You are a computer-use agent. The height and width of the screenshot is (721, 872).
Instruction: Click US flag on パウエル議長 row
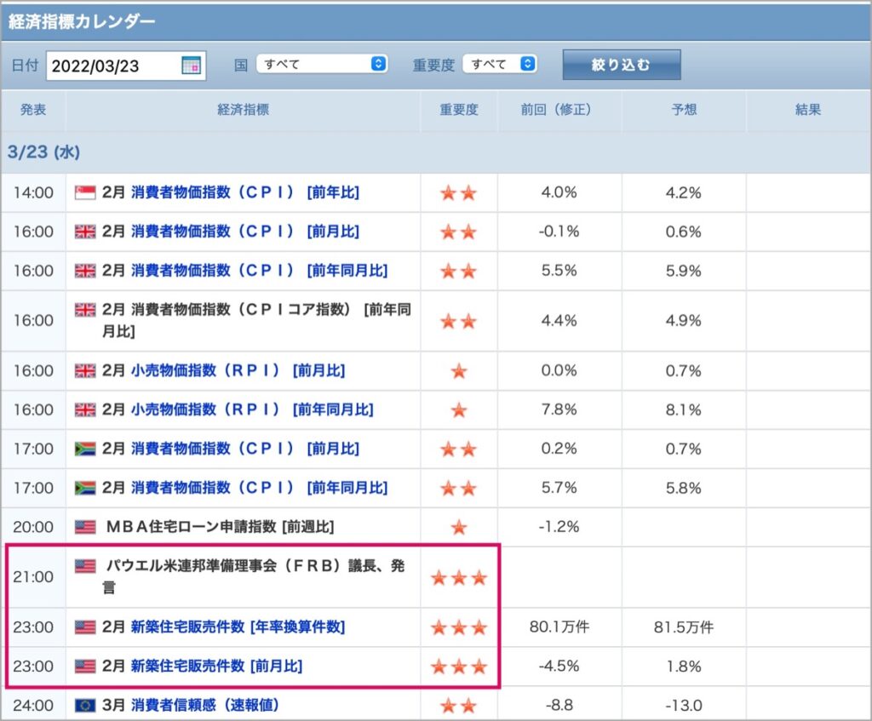tap(85, 566)
